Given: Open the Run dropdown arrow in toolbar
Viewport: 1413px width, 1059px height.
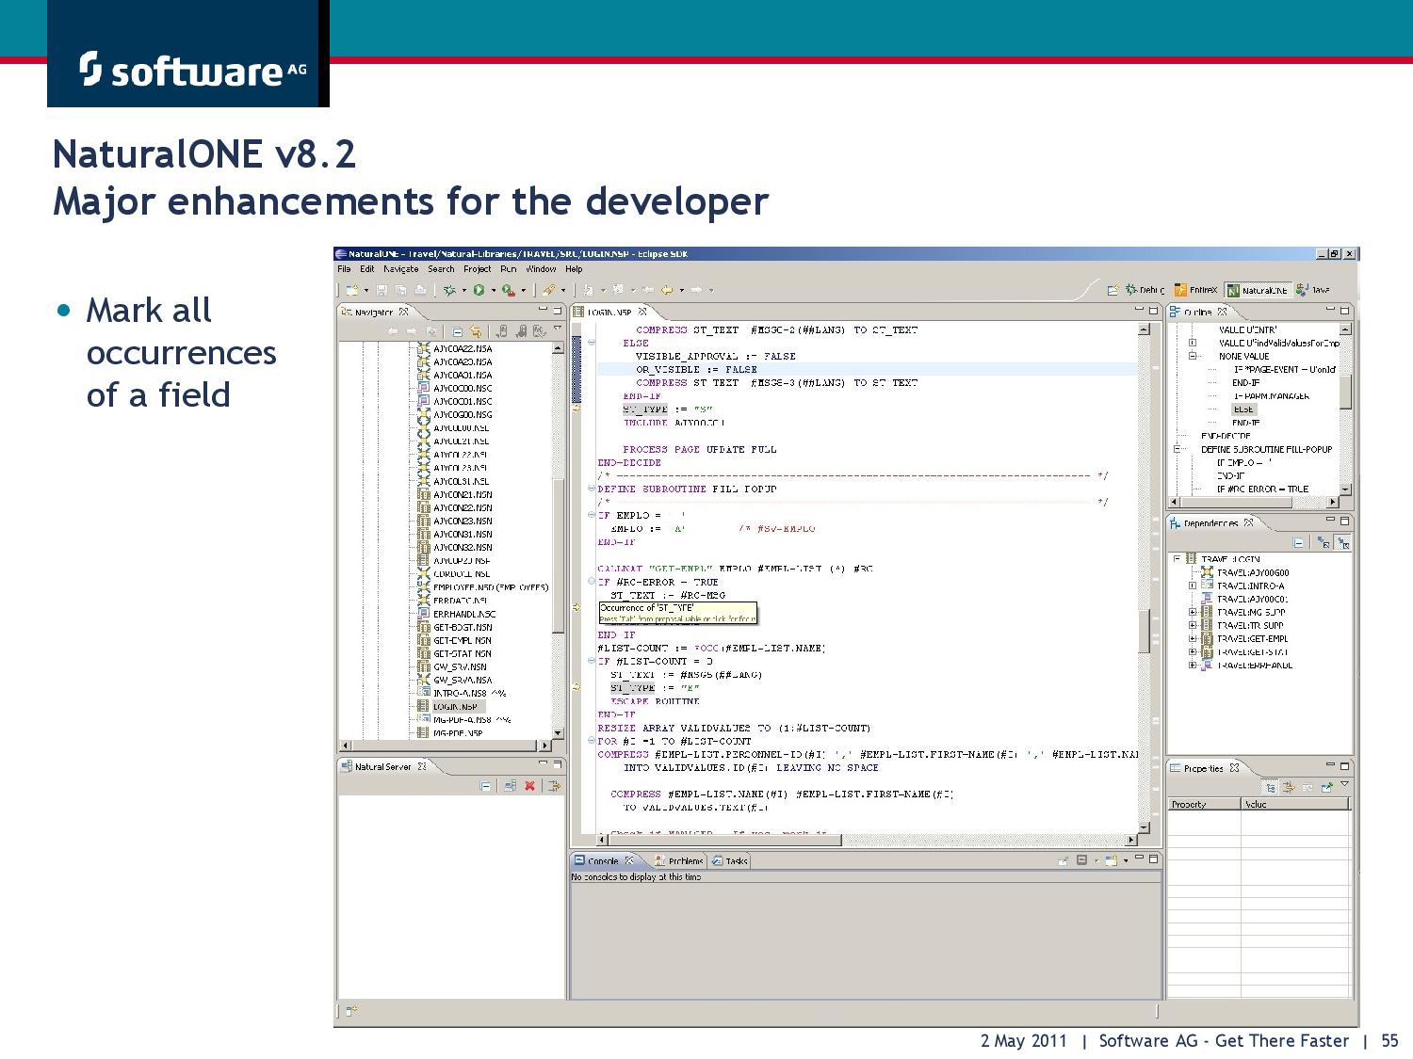Looking at the screenshot, I should 493,291.
